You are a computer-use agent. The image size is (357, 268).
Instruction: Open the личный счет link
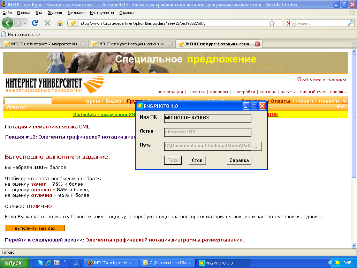click(313, 92)
